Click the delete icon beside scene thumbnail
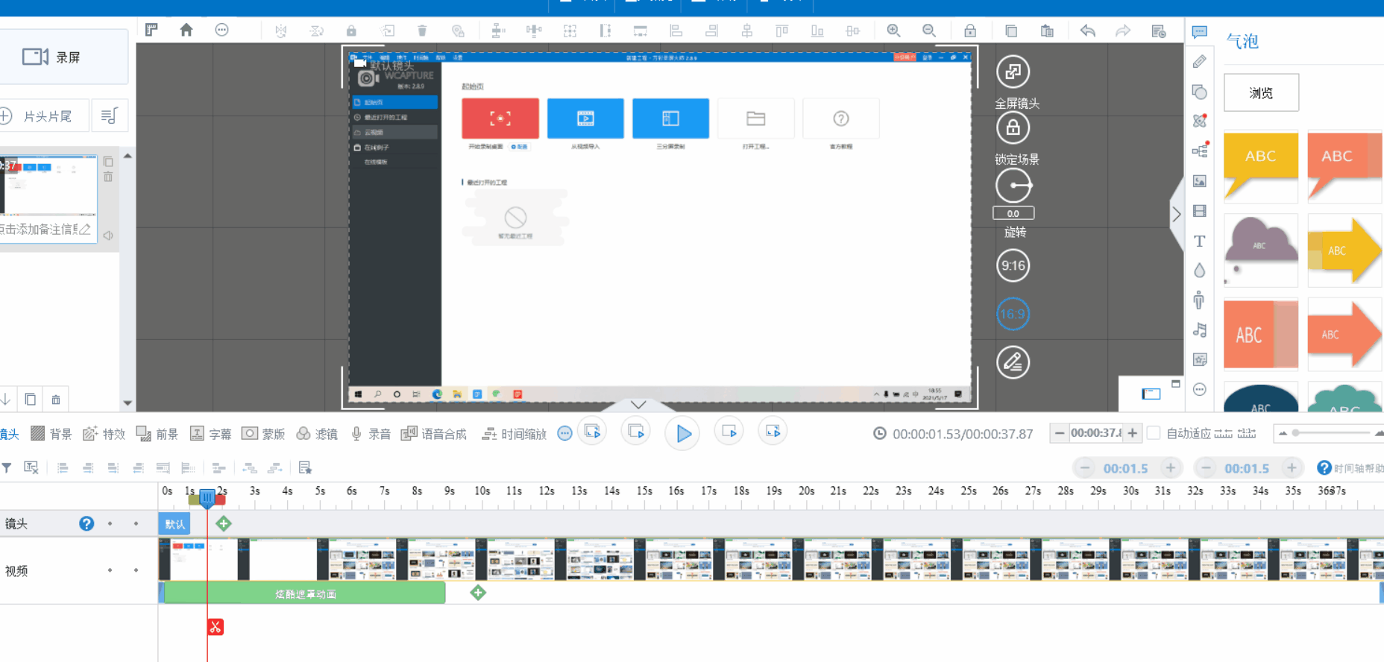Screen dimensions: 1384x662 108,177
